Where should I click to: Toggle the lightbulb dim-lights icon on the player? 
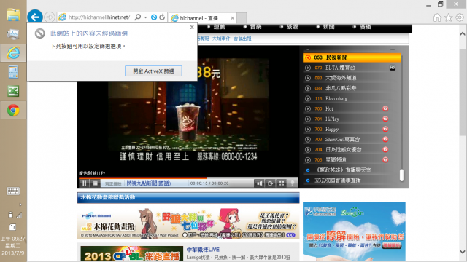point(293,183)
